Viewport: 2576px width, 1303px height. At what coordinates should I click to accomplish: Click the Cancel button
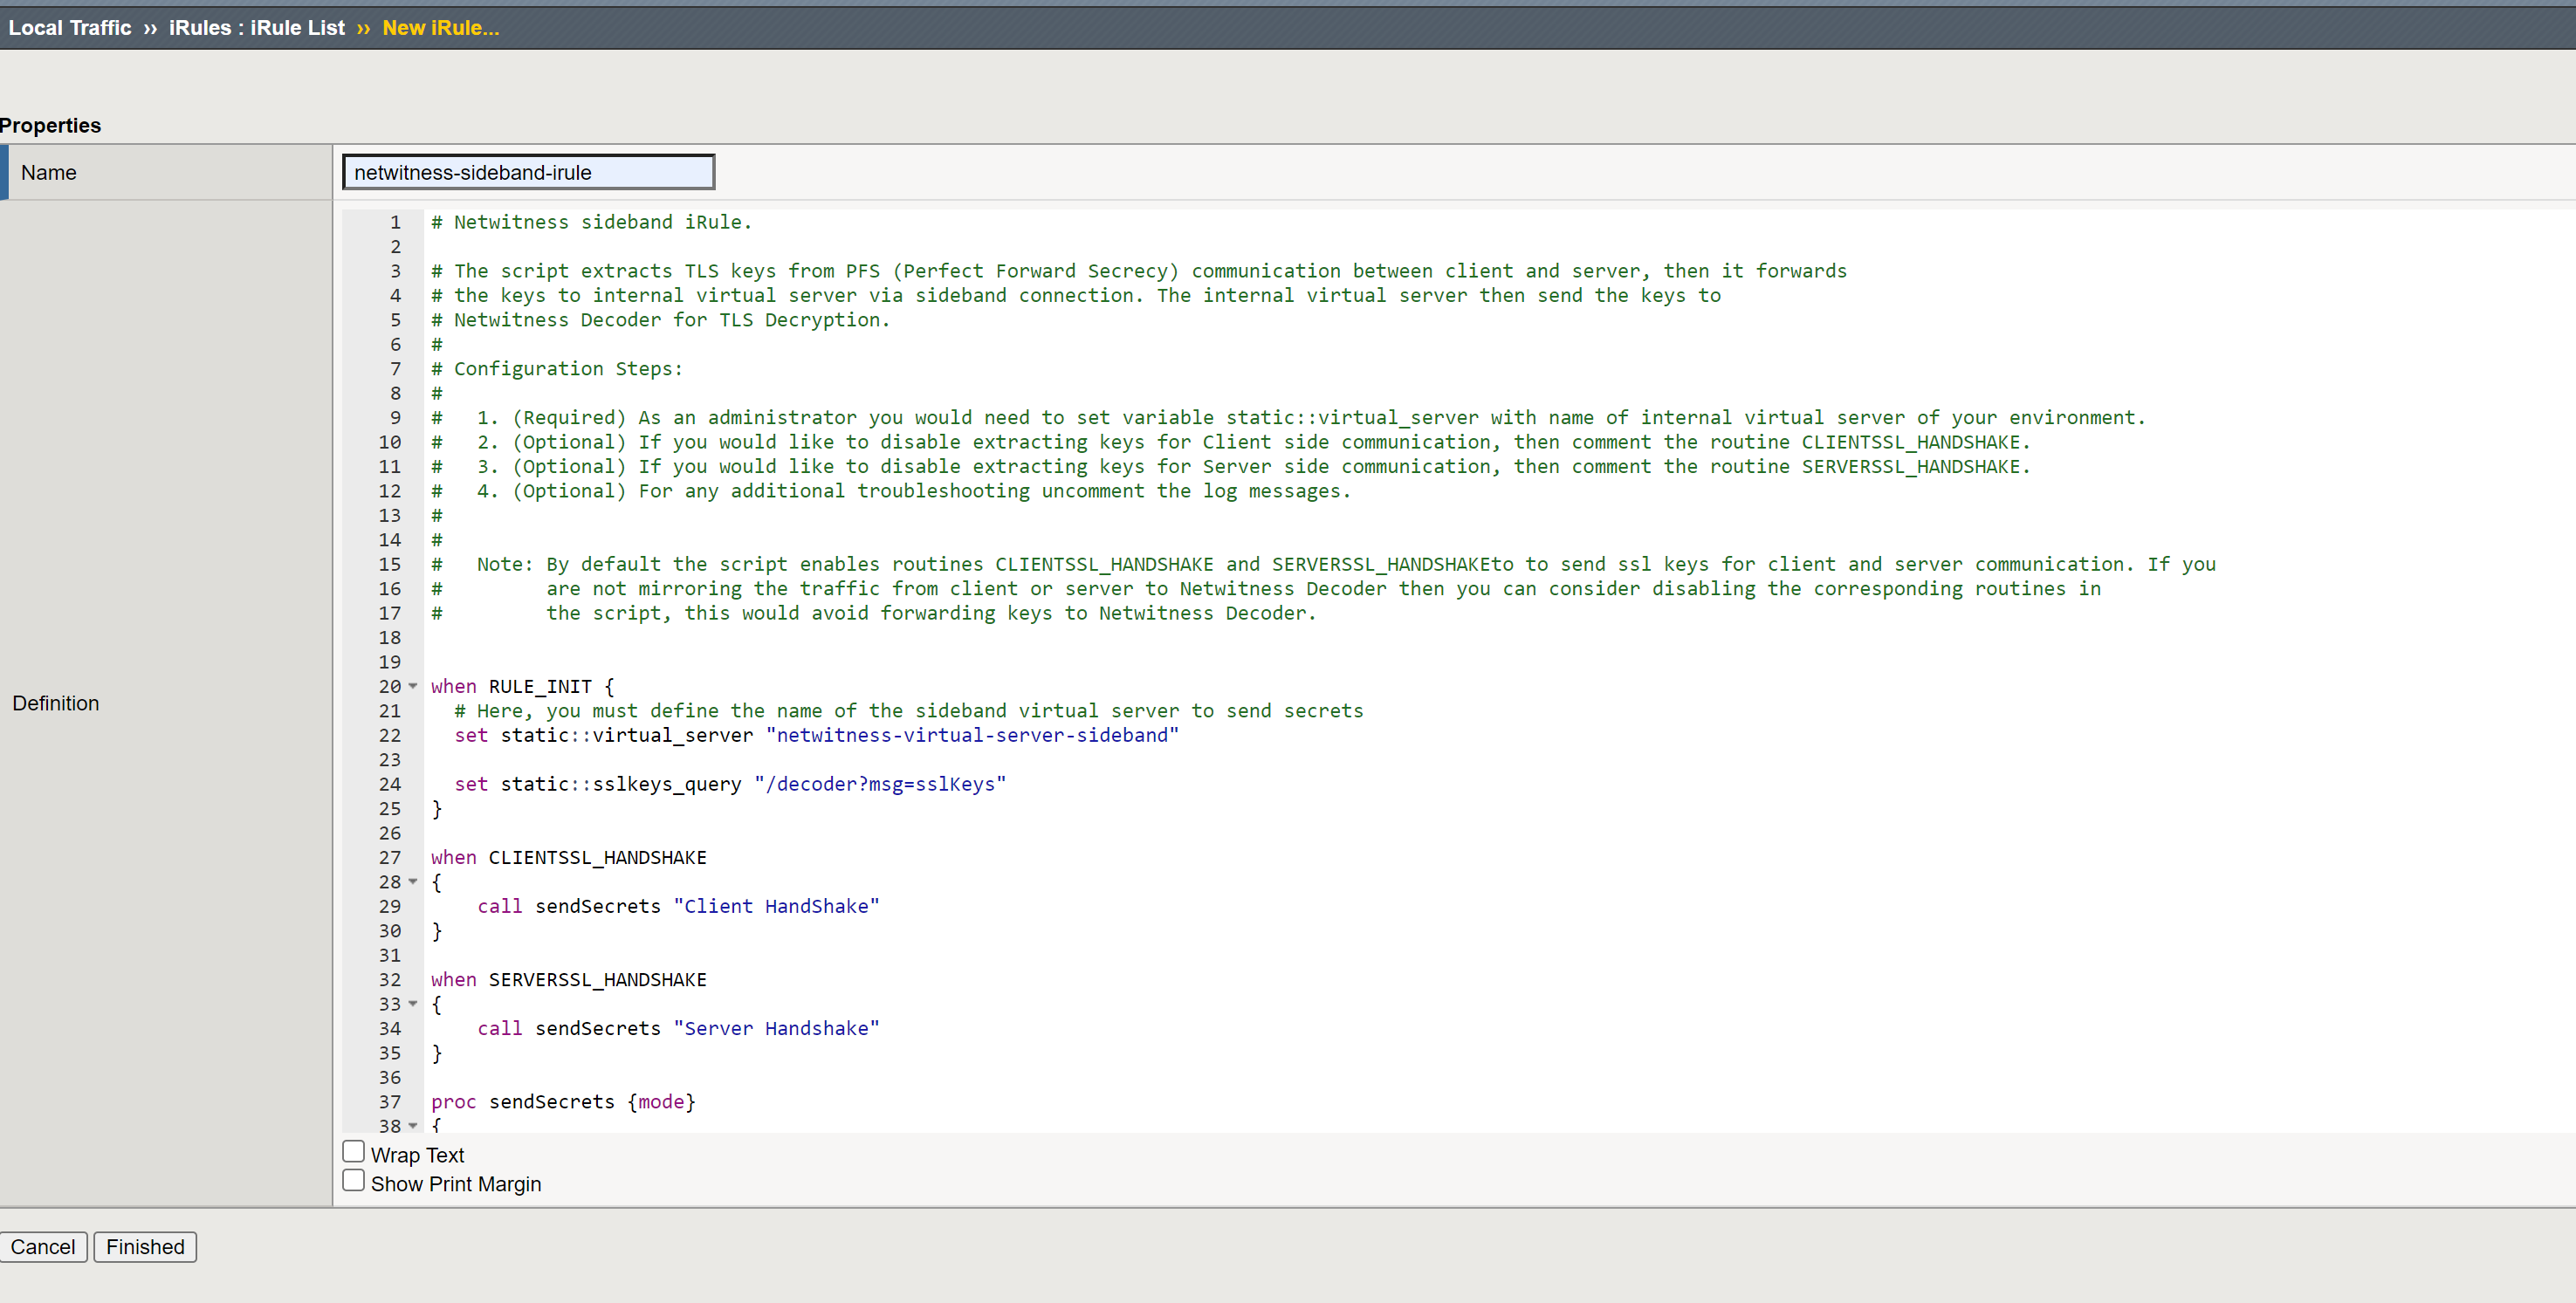click(43, 1247)
